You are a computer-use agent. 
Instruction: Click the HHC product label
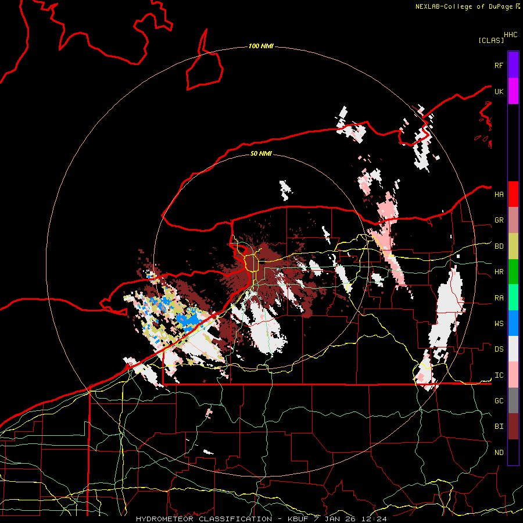click(x=511, y=35)
